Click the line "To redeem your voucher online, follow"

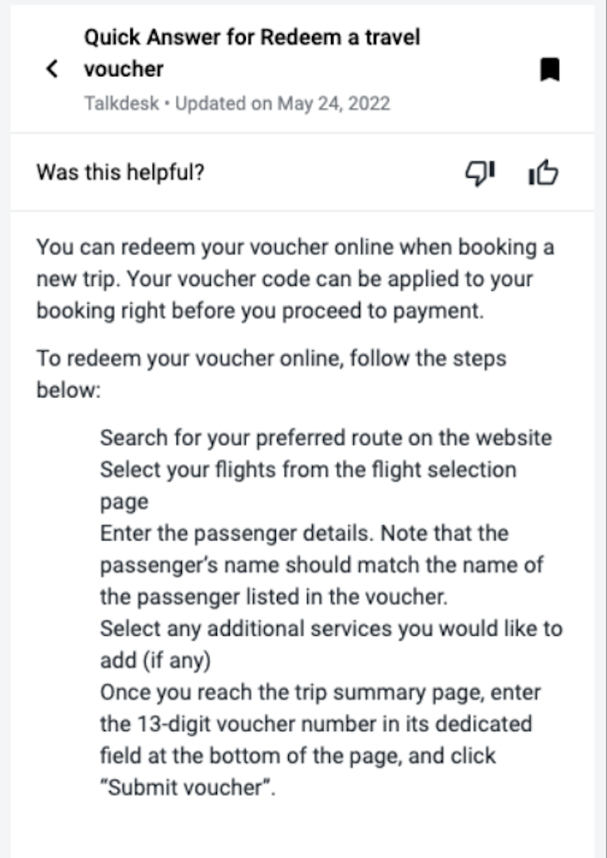pyautogui.click(x=271, y=358)
